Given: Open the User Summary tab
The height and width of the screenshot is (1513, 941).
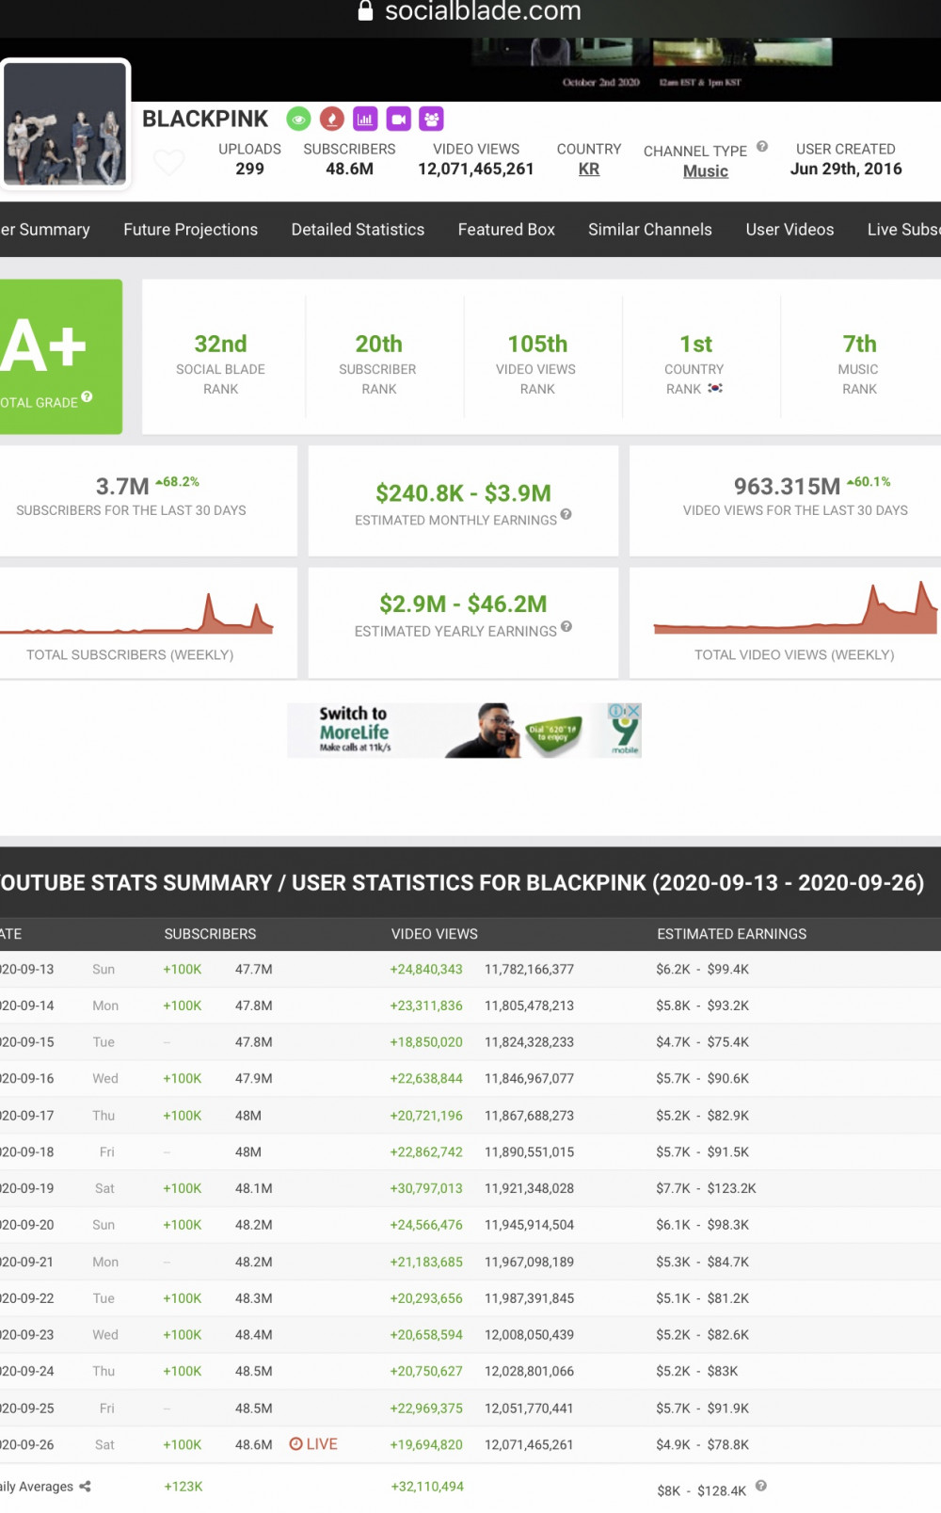Looking at the screenshot, I should [45, 229].
